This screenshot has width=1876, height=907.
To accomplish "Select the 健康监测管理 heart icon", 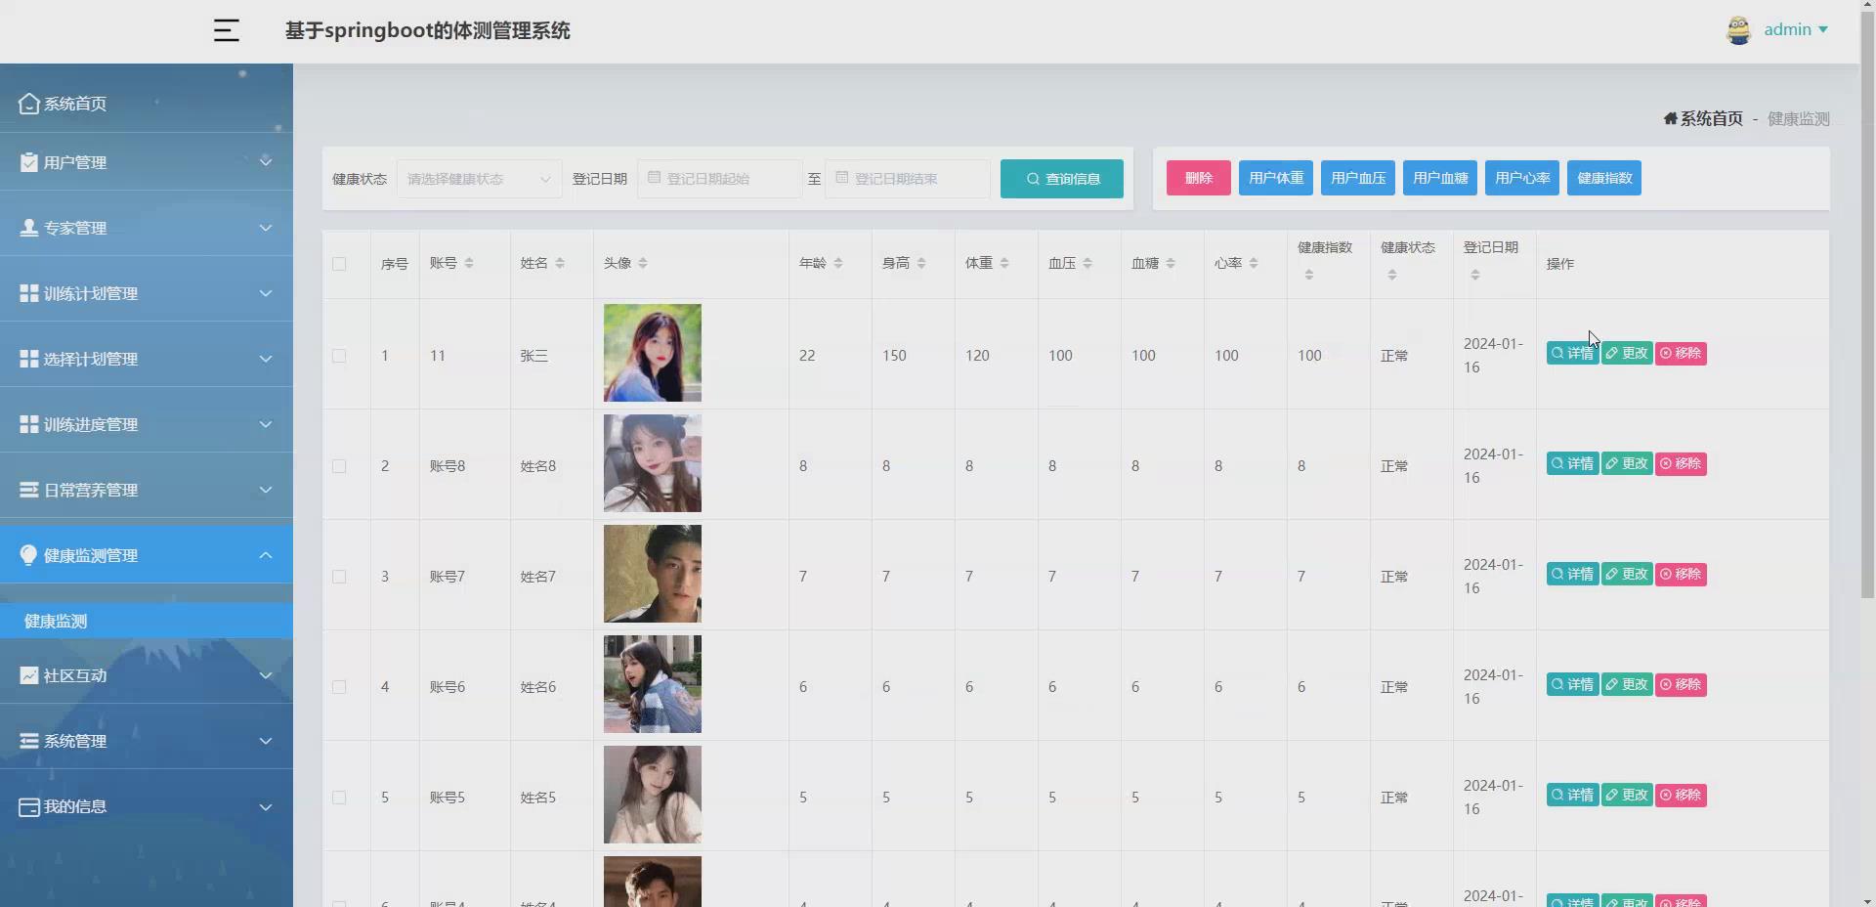I will [x=28, y=555].
